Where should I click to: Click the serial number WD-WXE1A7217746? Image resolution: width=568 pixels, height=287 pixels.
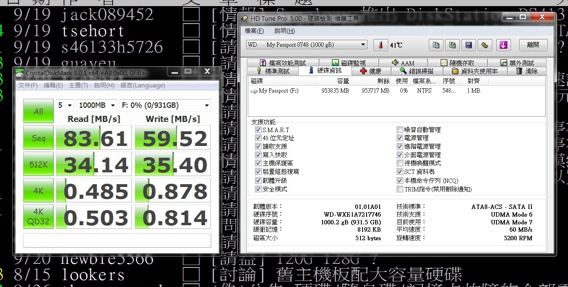click(x=352, y=214)
